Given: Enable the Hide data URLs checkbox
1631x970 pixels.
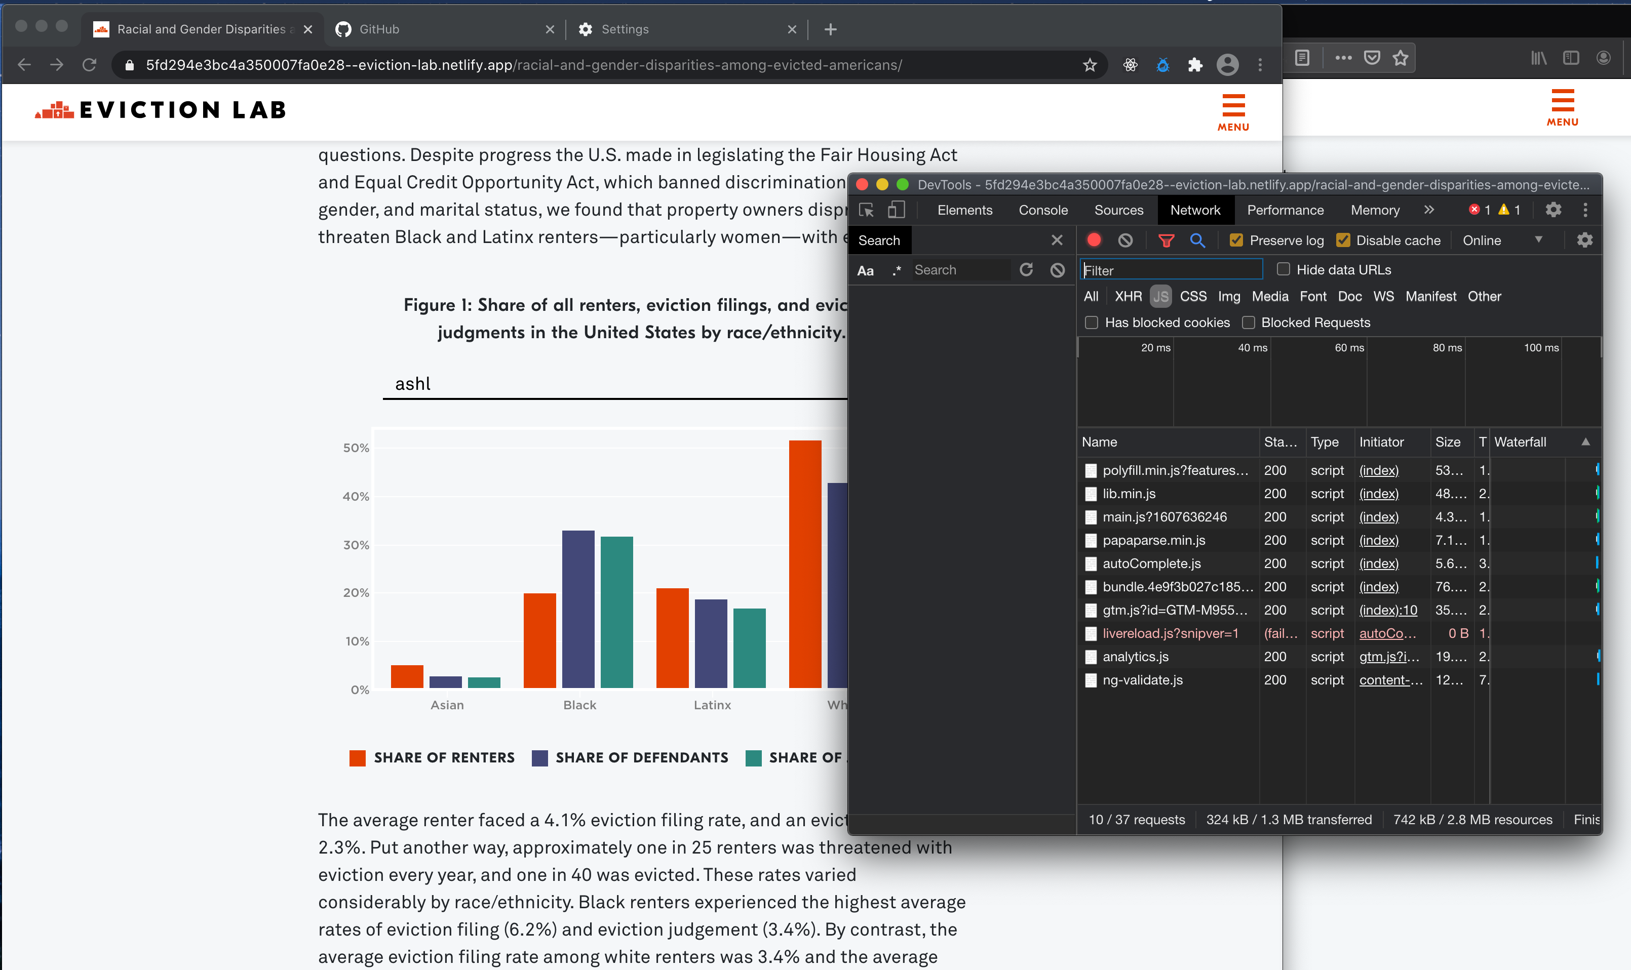Looking at the screenshot, I should point(1283,269).
